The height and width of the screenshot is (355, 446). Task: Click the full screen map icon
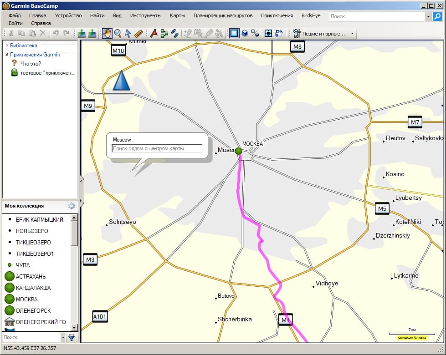pos(268,33)
